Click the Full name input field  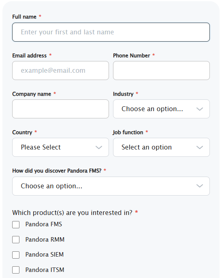click(x=111, y=32)
